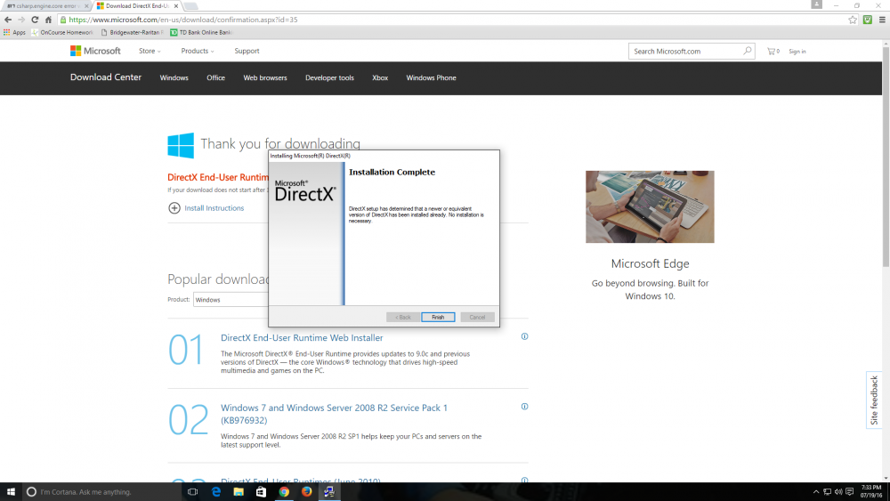Open File Explorer from taskbar
The height and width of the screenshot is (501, 890).
click(239, 492)
